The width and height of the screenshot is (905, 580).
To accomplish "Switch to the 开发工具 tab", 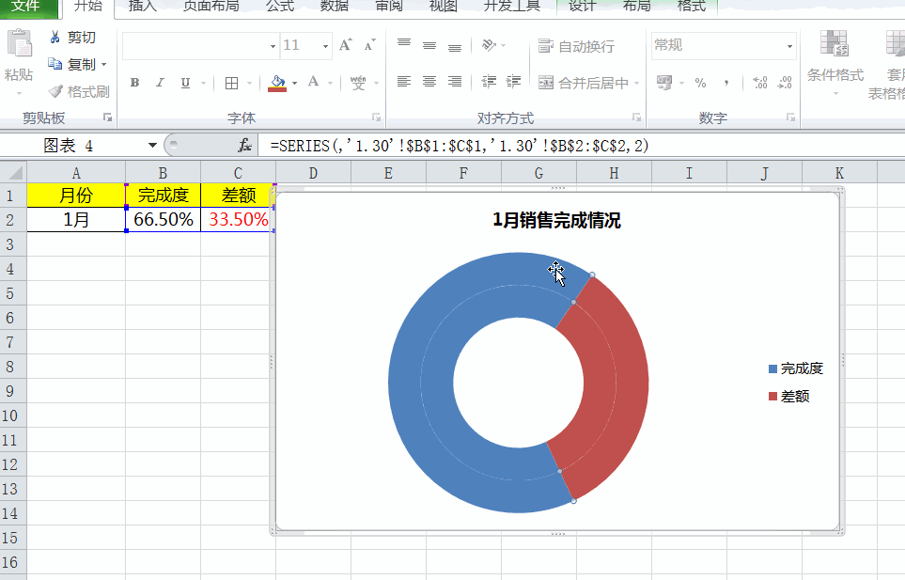I will click(511, 7).
